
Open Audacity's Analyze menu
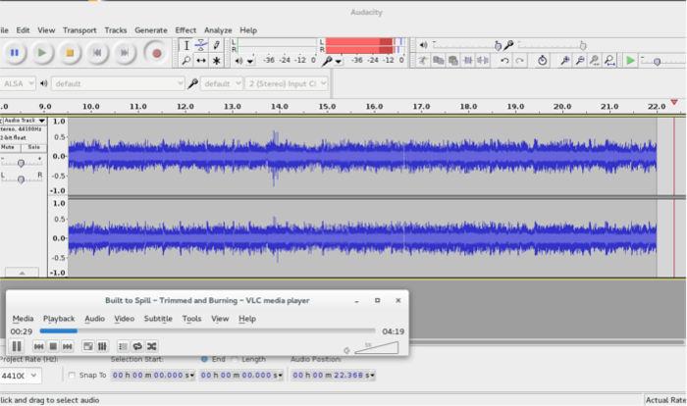[218, 30]
